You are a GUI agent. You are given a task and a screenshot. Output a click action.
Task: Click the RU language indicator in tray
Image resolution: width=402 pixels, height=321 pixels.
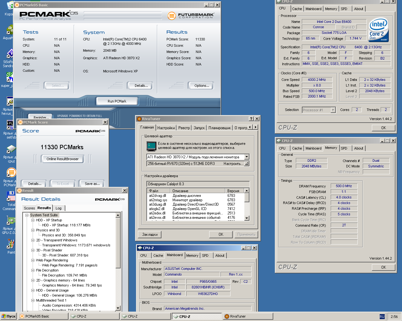pos(382,317)
